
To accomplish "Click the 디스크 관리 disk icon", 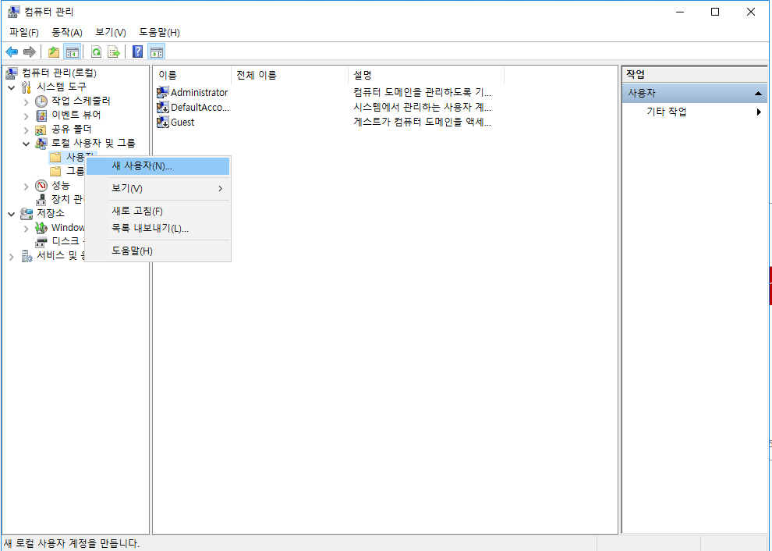I will tap(41, 241).
